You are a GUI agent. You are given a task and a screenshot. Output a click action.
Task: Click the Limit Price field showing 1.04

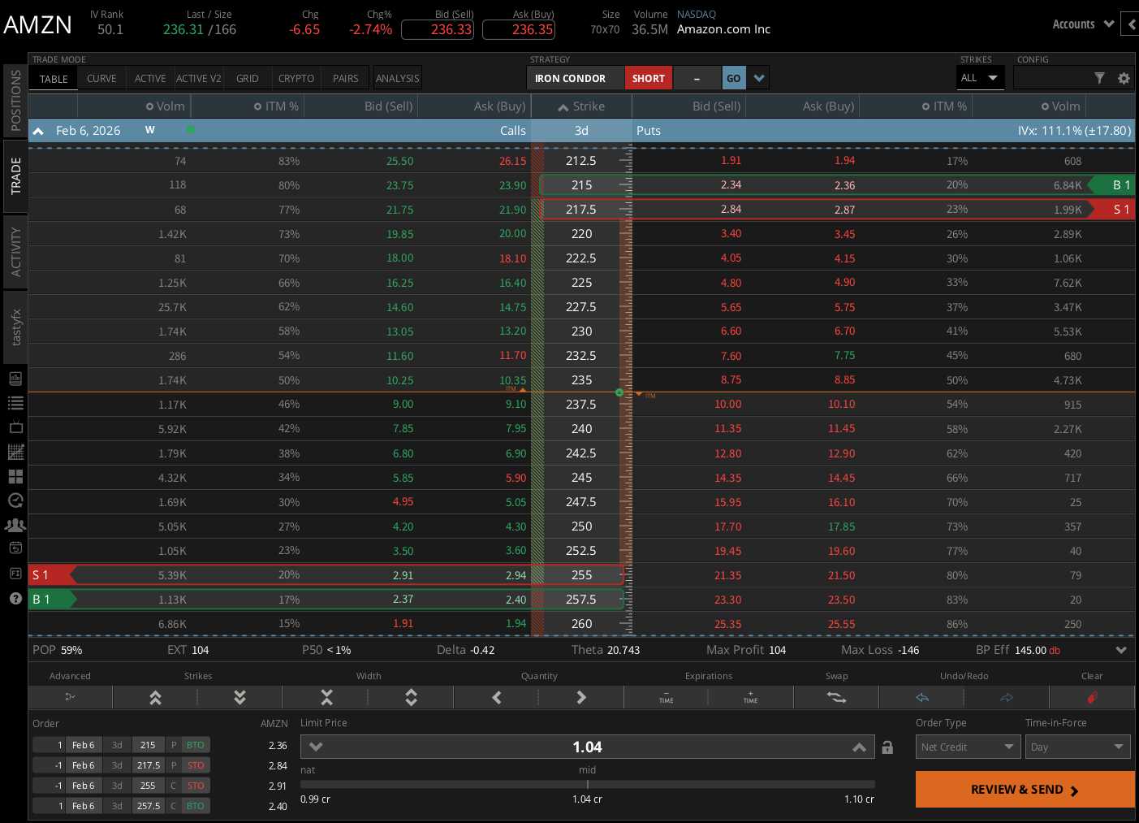pyautogui.click(x=587, y=747)
